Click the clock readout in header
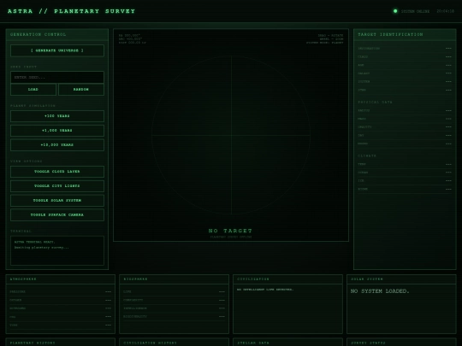 (x=445, y=11)
